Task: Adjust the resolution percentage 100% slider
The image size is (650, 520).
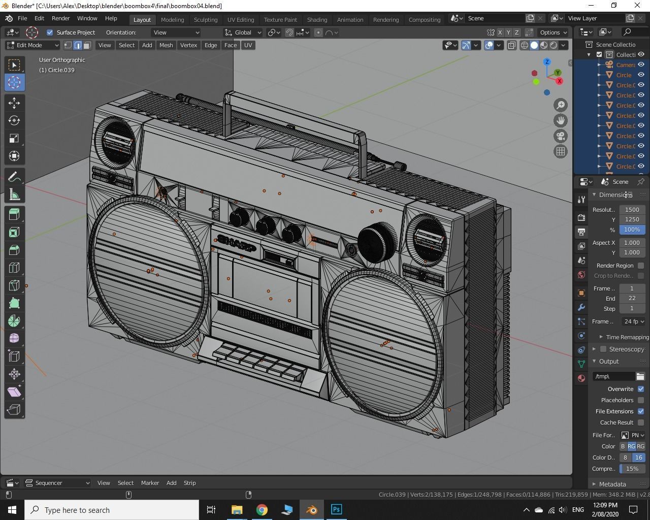Action: point(632,230)
